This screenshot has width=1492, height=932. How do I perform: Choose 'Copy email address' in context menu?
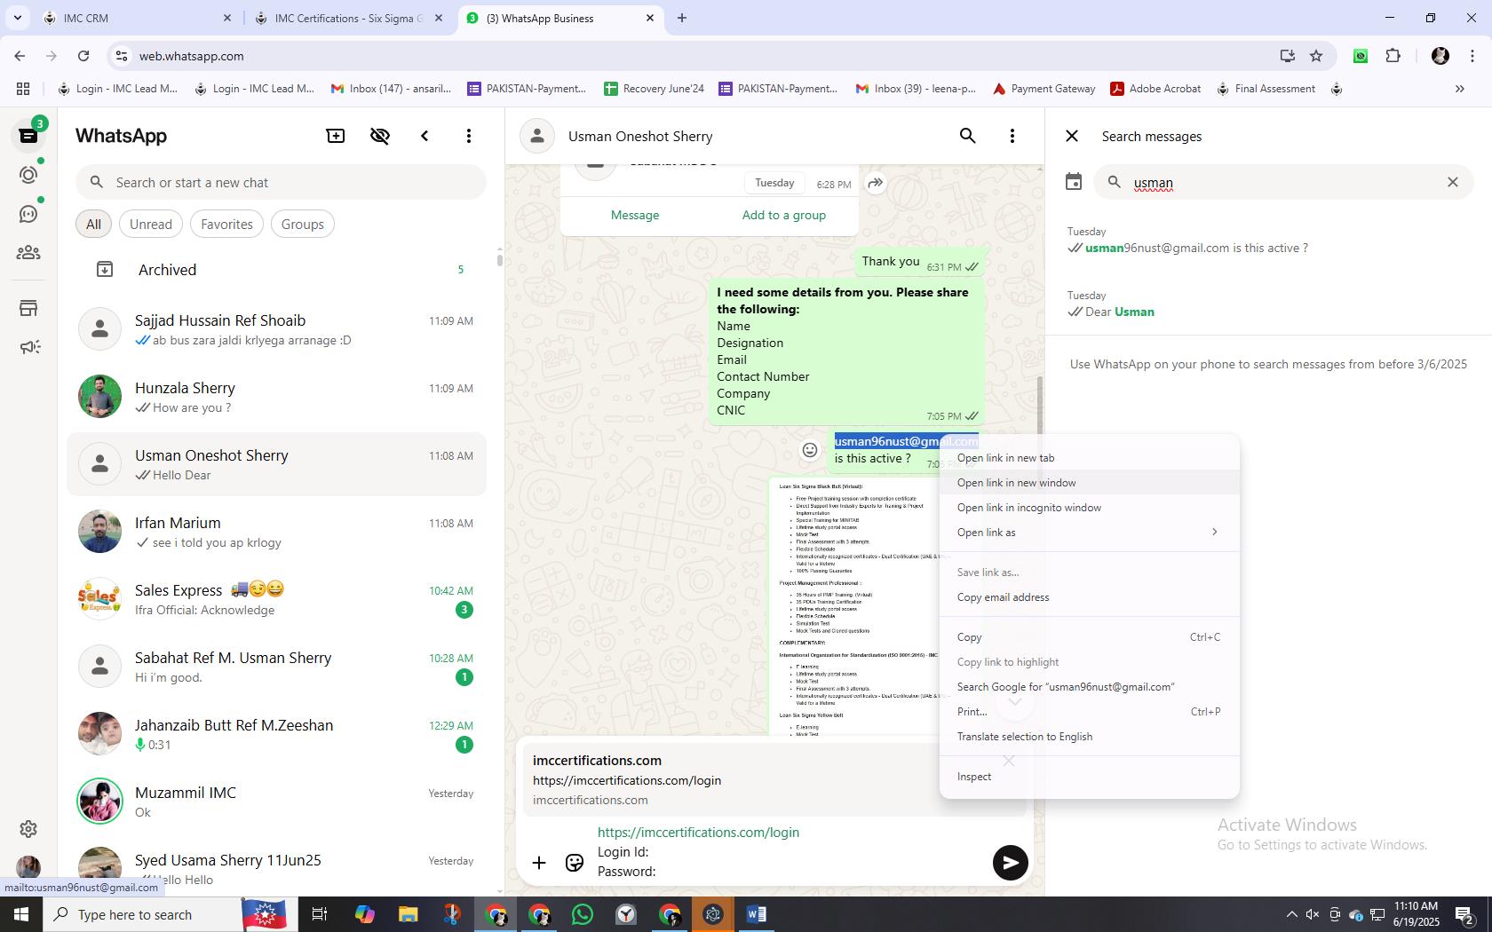(x=1089, y=597)
